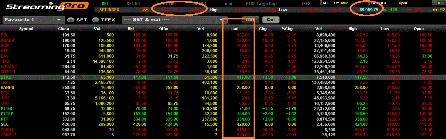
Task: Select the PTTGC symbol row
Action: coord(223,108)
